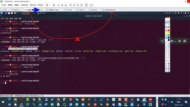Toggle the library sidebar view icon

point(71,5)
